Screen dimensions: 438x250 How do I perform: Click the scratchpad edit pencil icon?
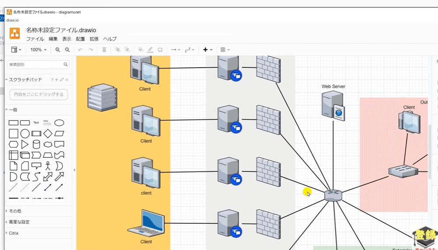tap(62, 80)
